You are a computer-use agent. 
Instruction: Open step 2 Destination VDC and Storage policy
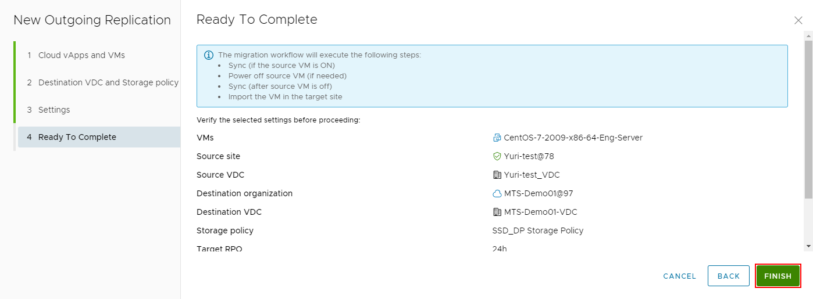click(x=108, y=82)
